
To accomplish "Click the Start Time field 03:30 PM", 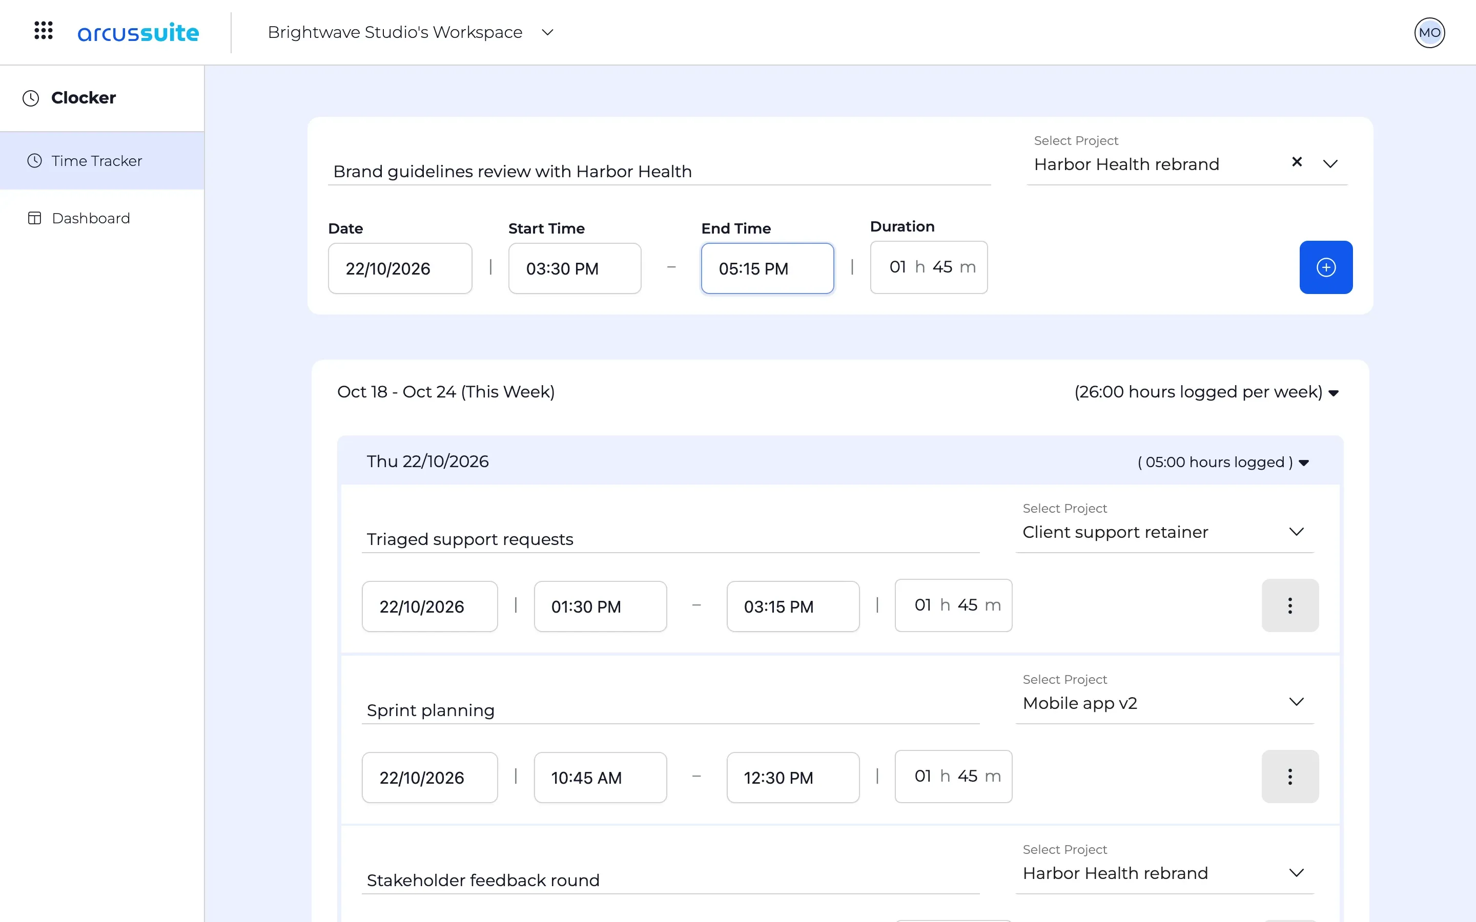I will [x=575, y=268].
